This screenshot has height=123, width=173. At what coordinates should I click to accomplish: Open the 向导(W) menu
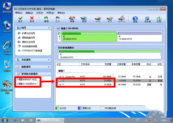click(x=50, y=13)
